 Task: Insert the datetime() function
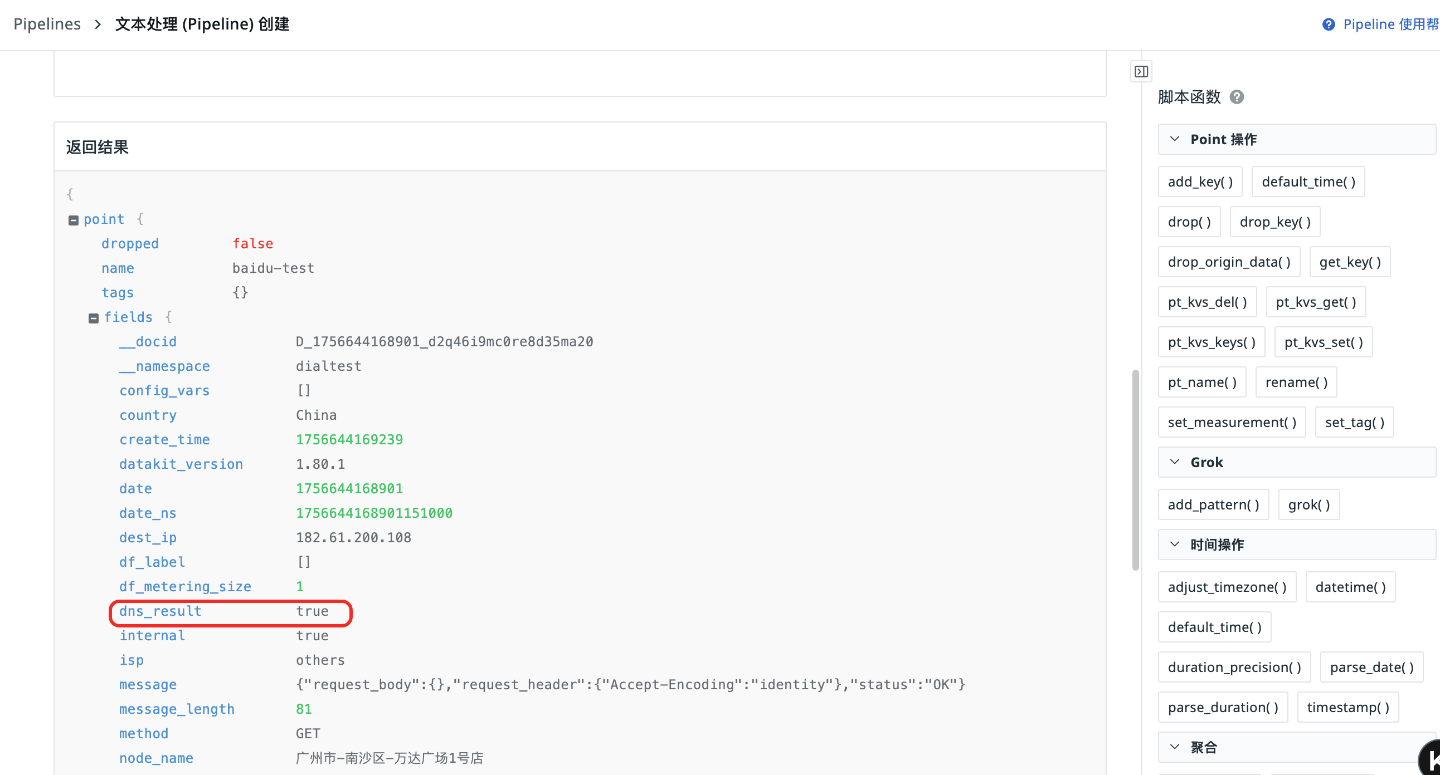pyautogui.click(x=1350, y=587)
